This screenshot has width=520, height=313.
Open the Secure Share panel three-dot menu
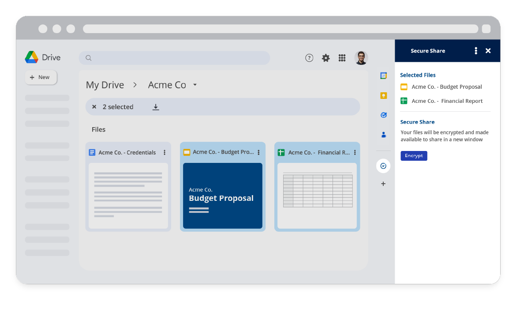(x=475, y=51)
